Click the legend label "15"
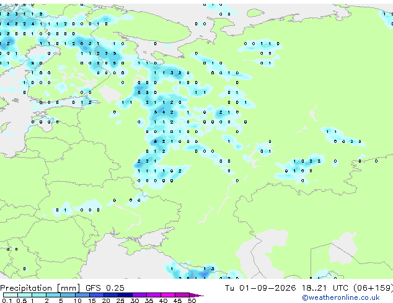The height and width of the screenshot is (303, 393). tap(92, 301)
